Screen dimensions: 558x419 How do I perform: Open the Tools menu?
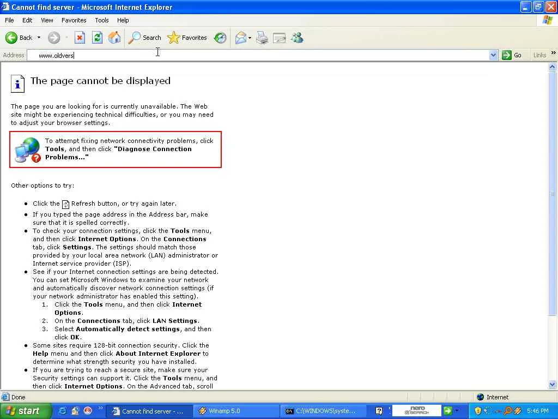pyautogui.click(x=102, y=20)
